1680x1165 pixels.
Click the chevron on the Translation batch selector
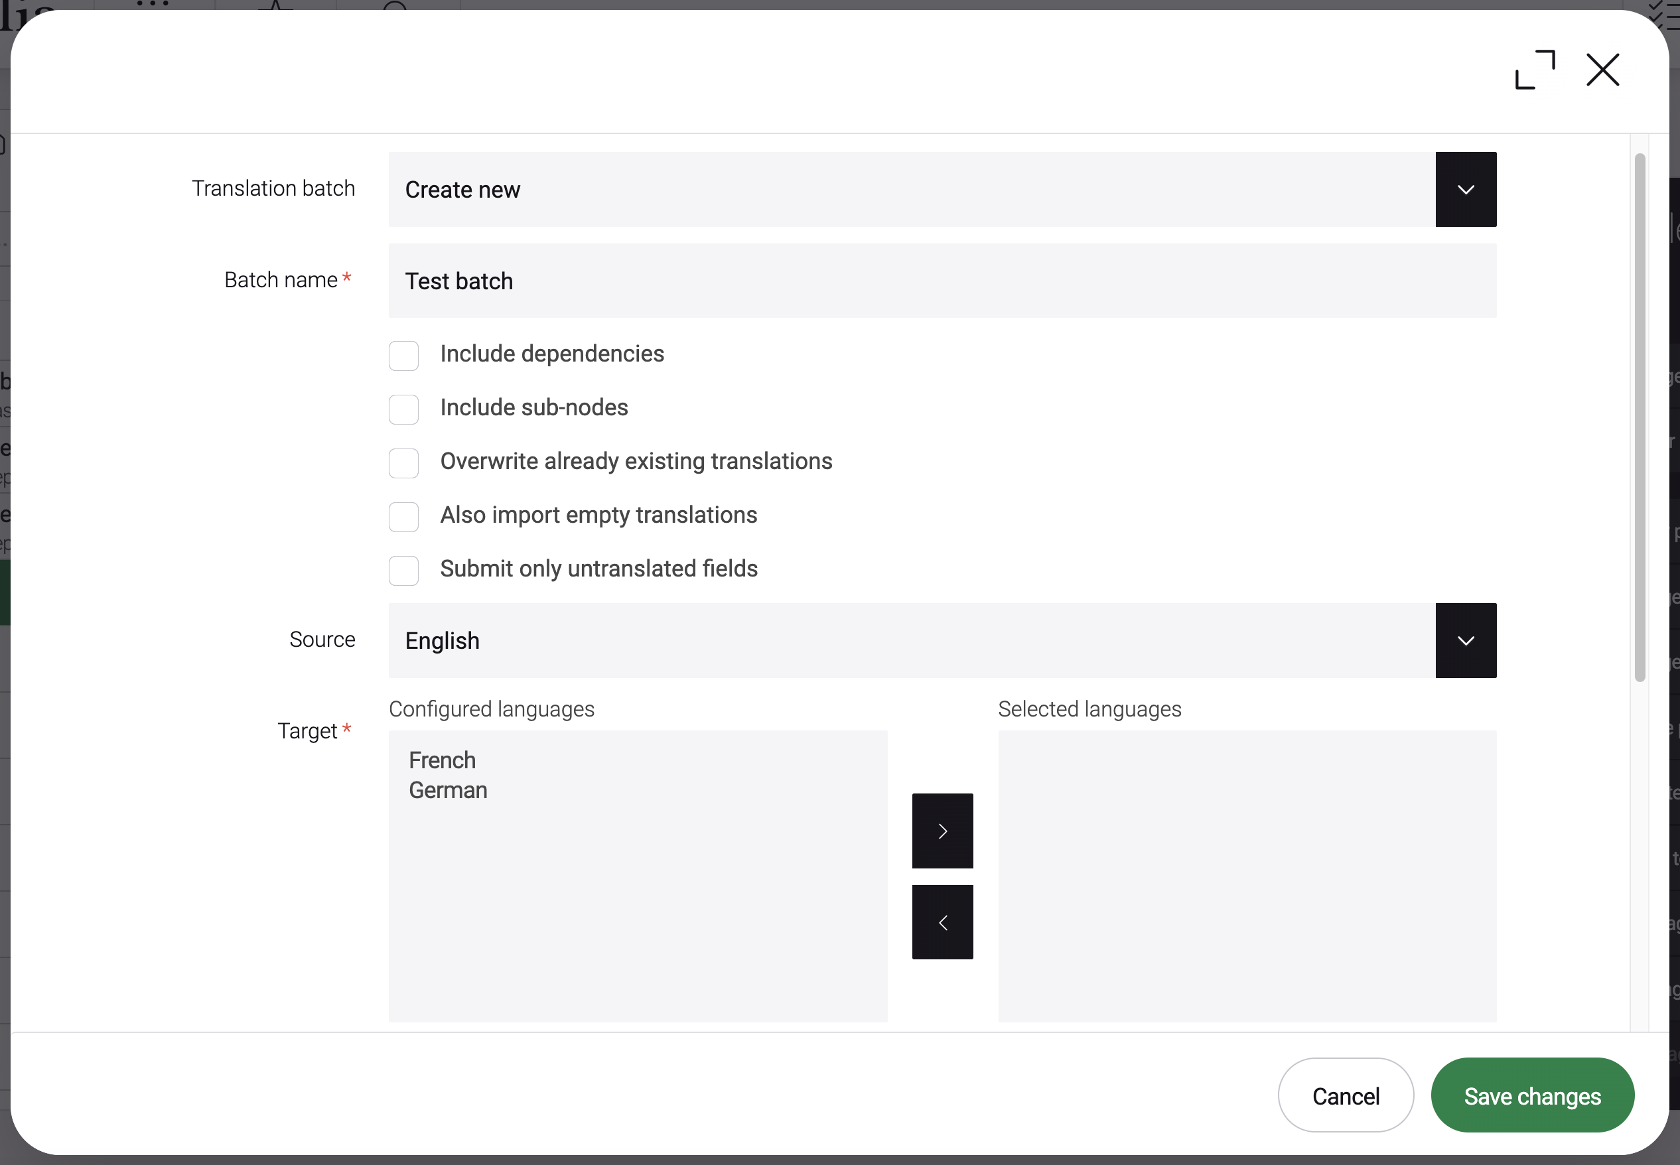1466,189
